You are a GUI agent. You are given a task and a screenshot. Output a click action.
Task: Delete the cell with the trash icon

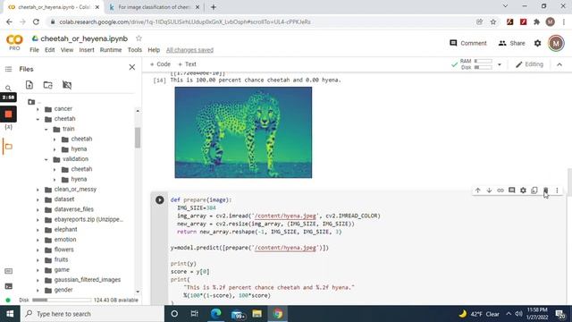(545, 191)
